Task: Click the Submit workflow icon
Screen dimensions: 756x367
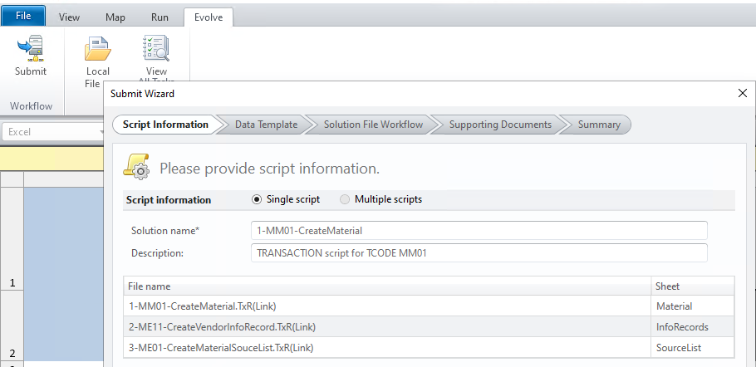Action: (31, 50)
